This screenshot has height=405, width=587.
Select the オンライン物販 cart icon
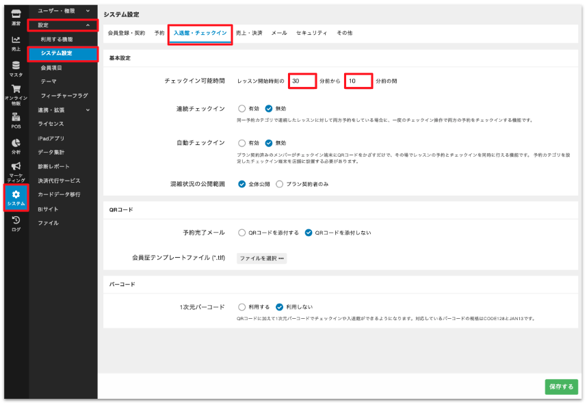point(16,94)
